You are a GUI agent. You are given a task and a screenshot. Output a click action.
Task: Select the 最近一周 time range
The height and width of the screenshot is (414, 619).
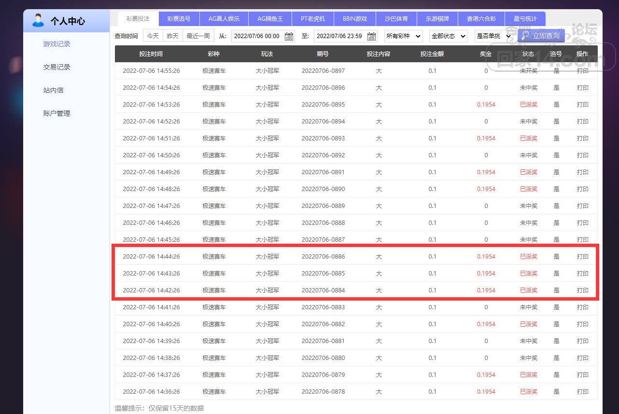tap(198, 36)
